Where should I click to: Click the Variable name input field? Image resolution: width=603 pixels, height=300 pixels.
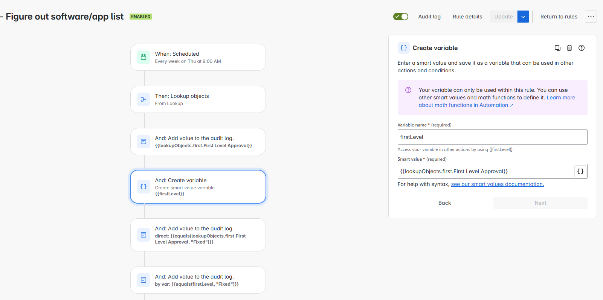[492, 137]
